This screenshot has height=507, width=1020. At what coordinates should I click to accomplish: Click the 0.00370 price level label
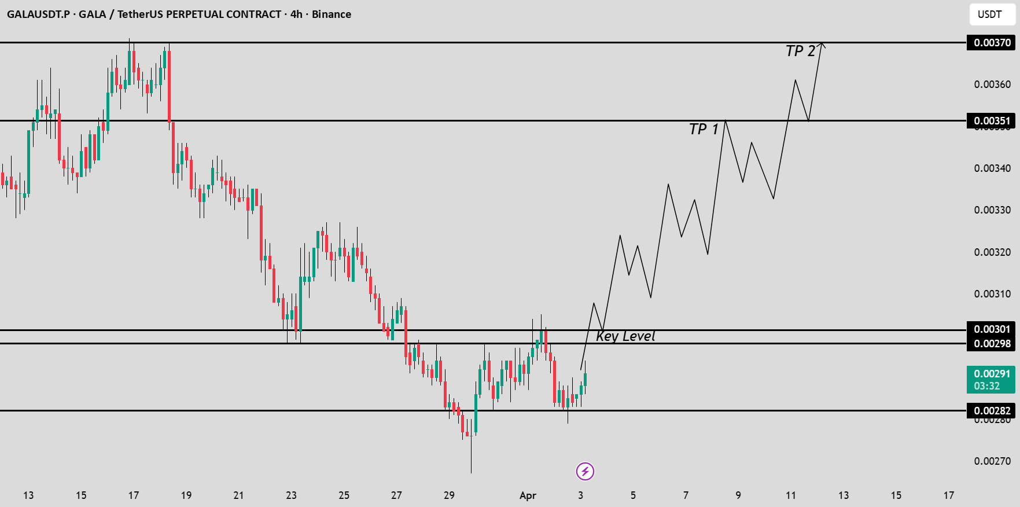point(992,42)
